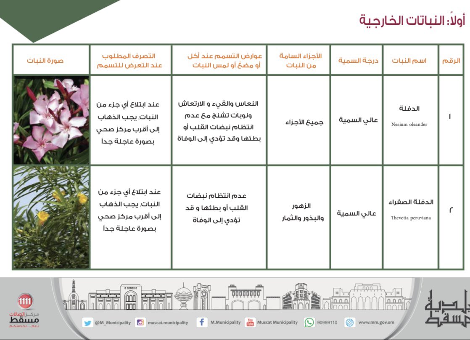Screen dimensions: 470x340
Task: Click the column header 'درجة السمية'
Action: coord(358,61)
